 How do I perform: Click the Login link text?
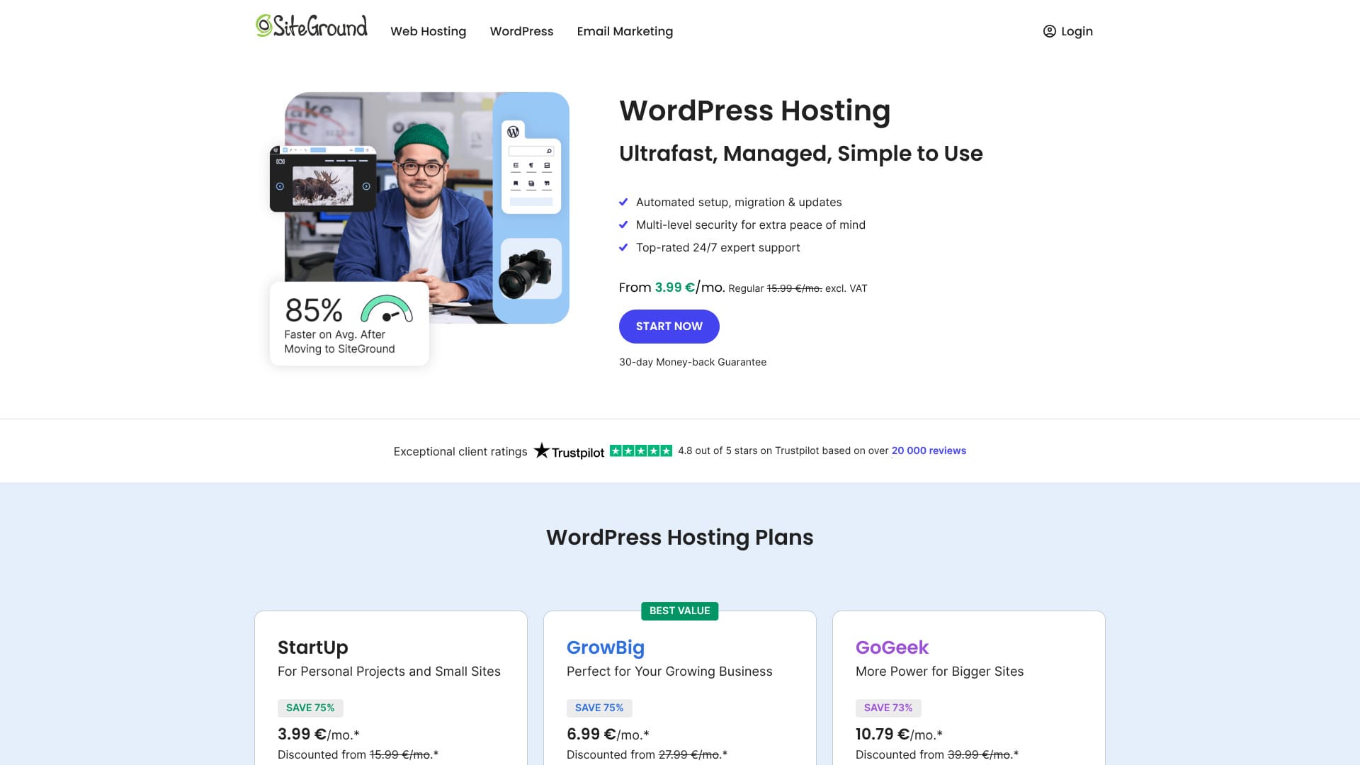click(x=1077, y=31)
